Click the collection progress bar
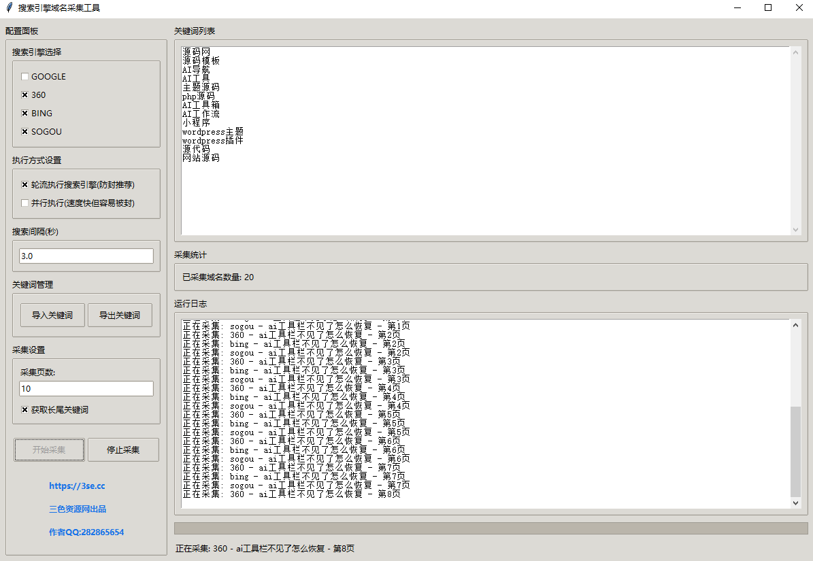The height and width of the screenshot is (561, 813). [x=491, y=528]
